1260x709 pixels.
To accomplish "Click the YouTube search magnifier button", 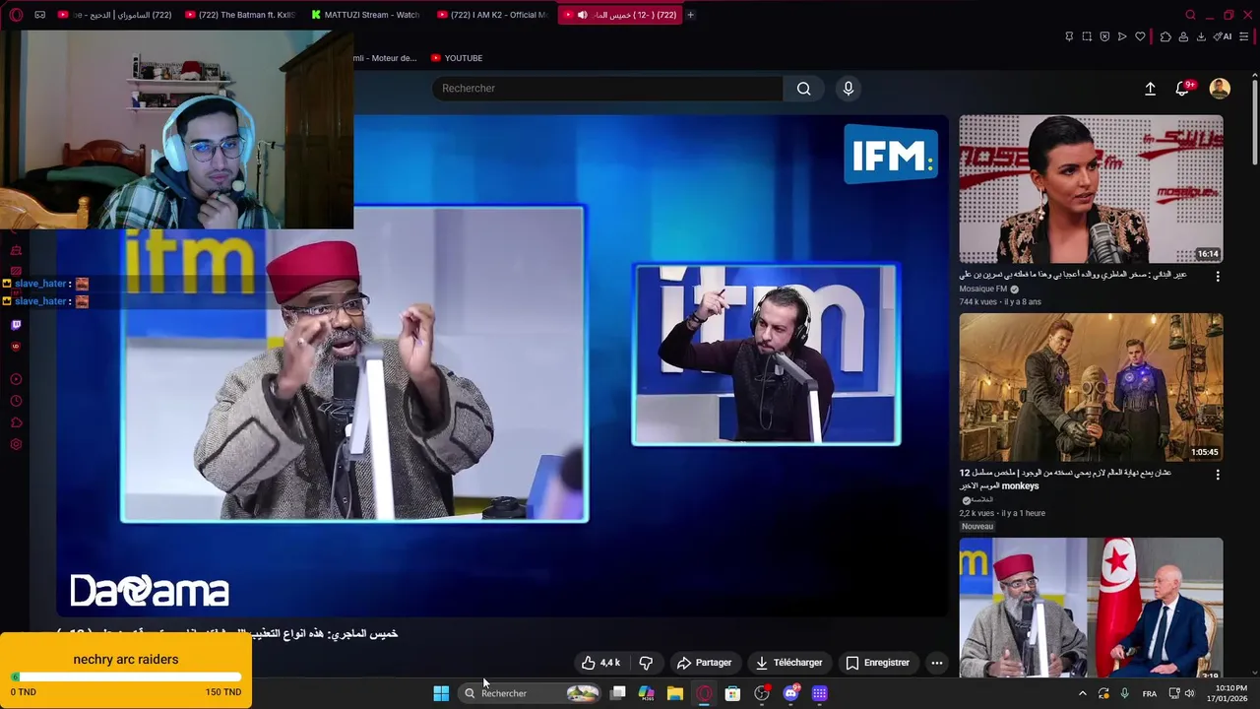I will point(804,89).
